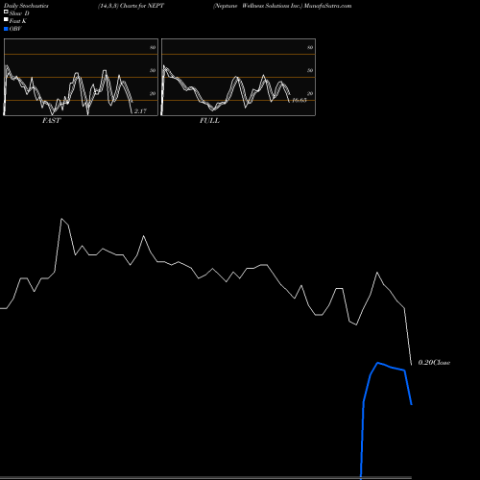Click the 20 level label in FAST chart
The width and height of the screenshot is (480, 480).
[x=153, y=93]
